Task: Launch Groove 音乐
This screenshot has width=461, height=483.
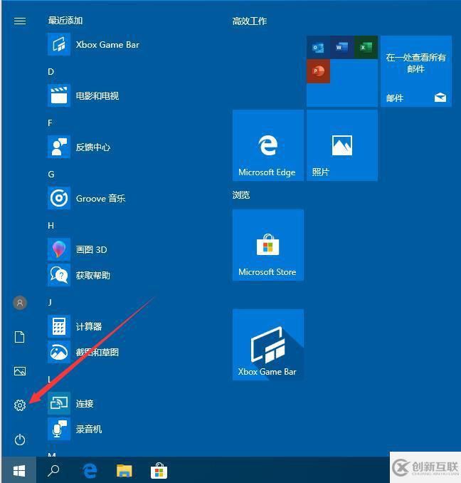Action: (86, 198)
